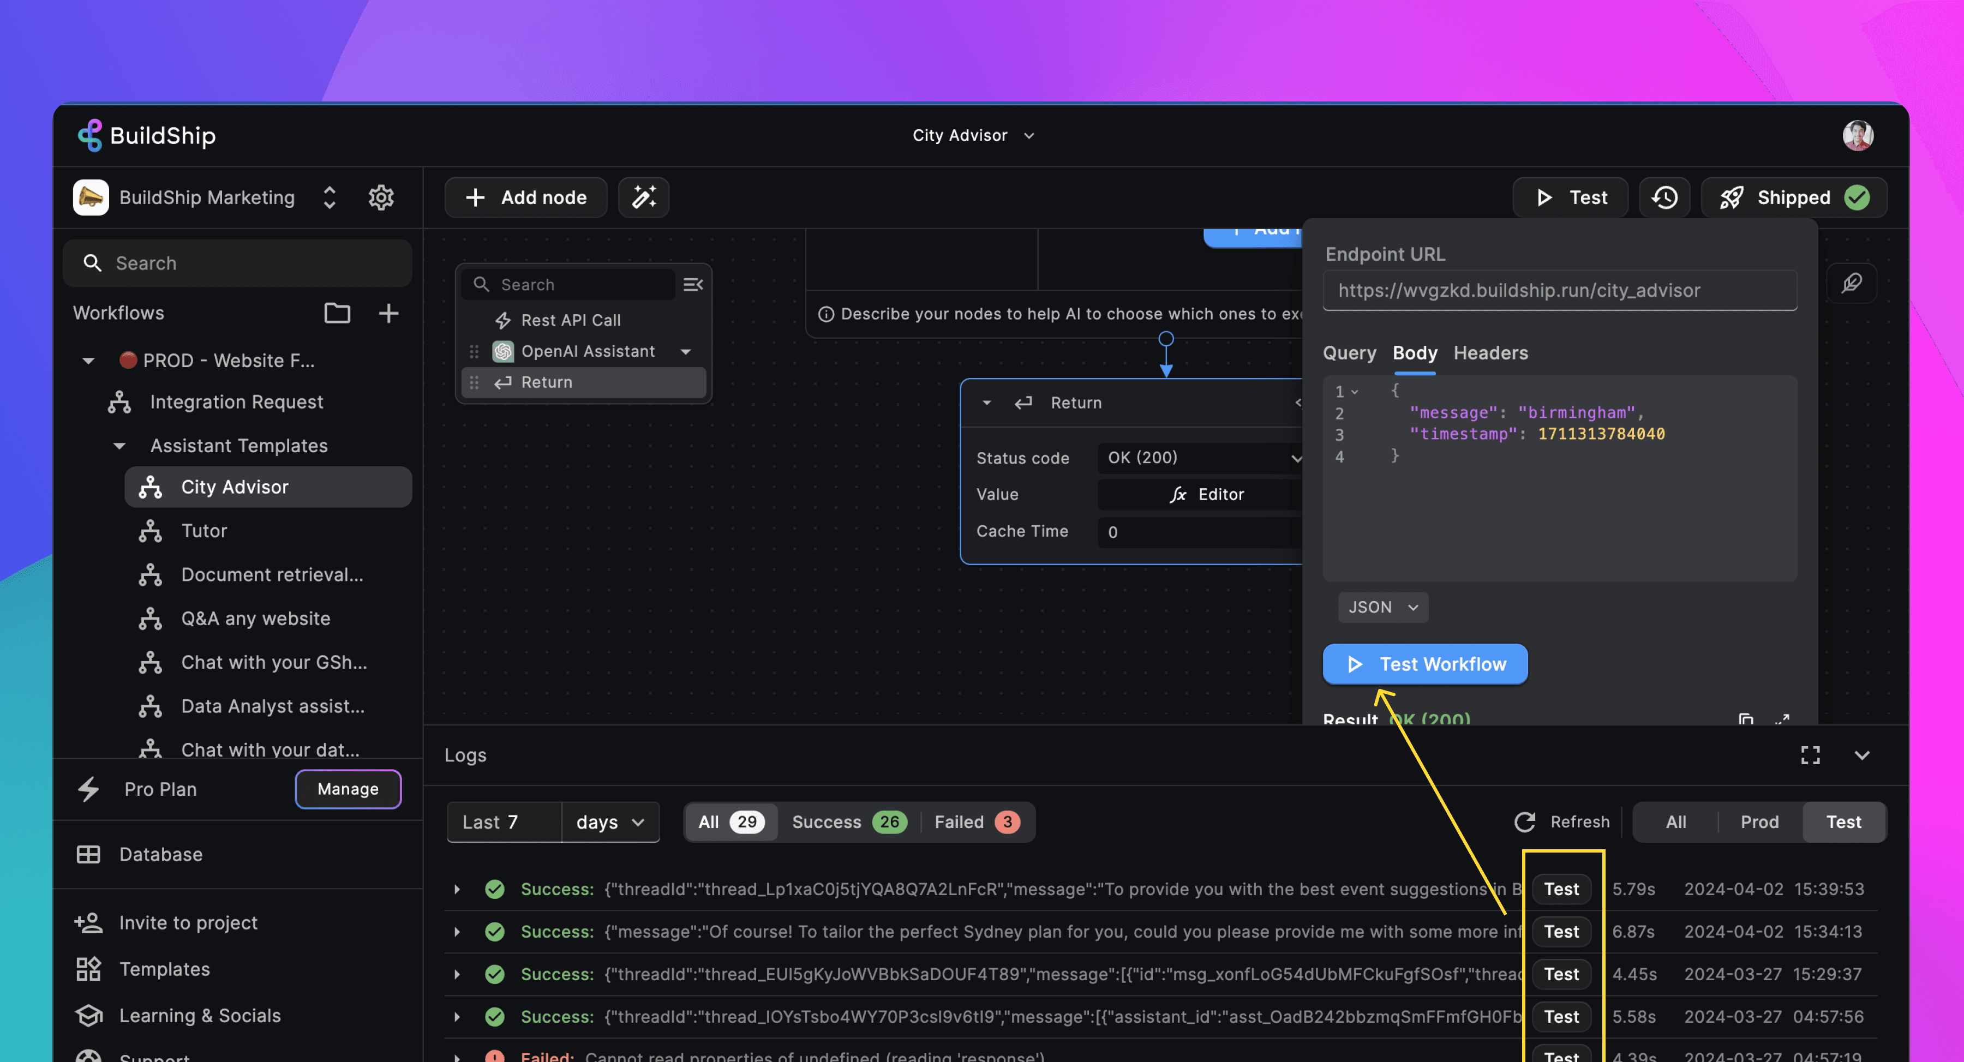Switch log environment to Prod

tap(1759, 821)
